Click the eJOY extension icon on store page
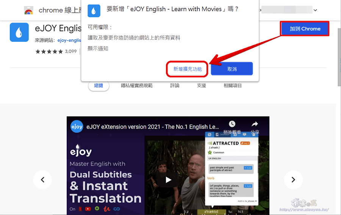The height and width of the screenshot is (215, 341). [x=19, y=32]
